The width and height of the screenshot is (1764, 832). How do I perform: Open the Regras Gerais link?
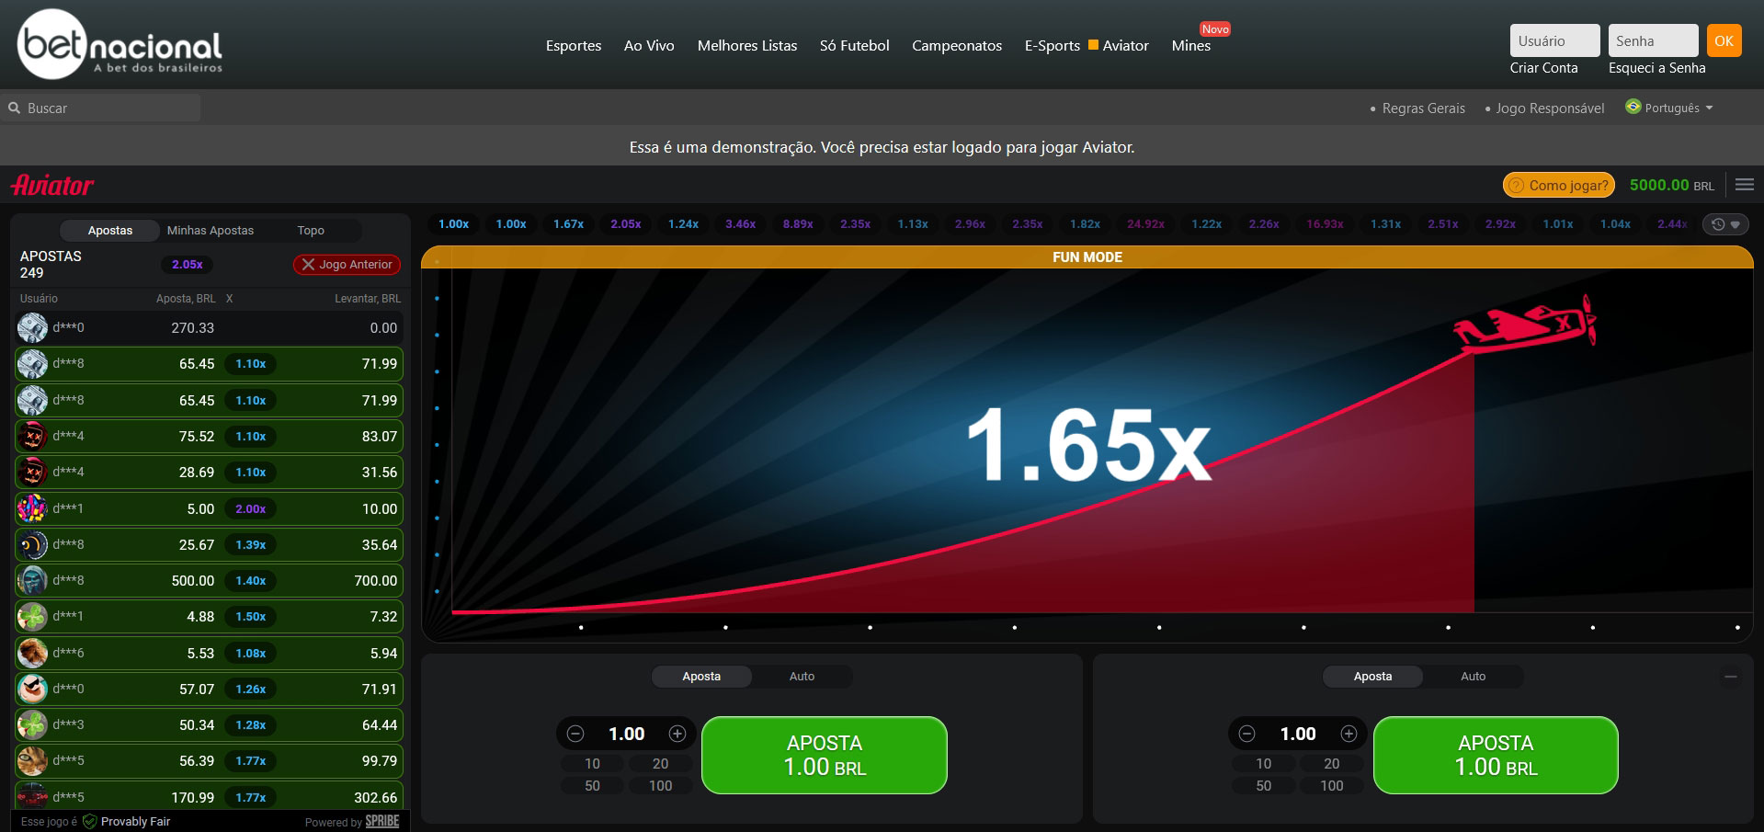(x=1423, y=108)
